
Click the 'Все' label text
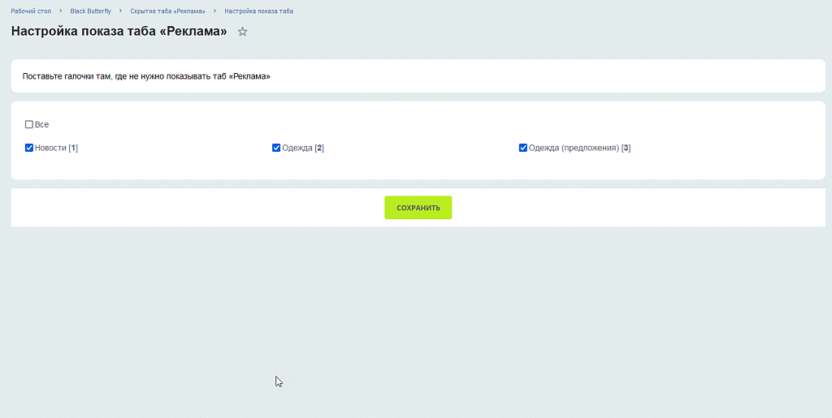pyautogui.click(x=42, y=125)
